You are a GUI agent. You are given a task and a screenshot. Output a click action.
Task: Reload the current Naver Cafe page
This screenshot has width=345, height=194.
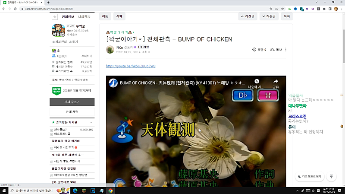click(15, 9)
